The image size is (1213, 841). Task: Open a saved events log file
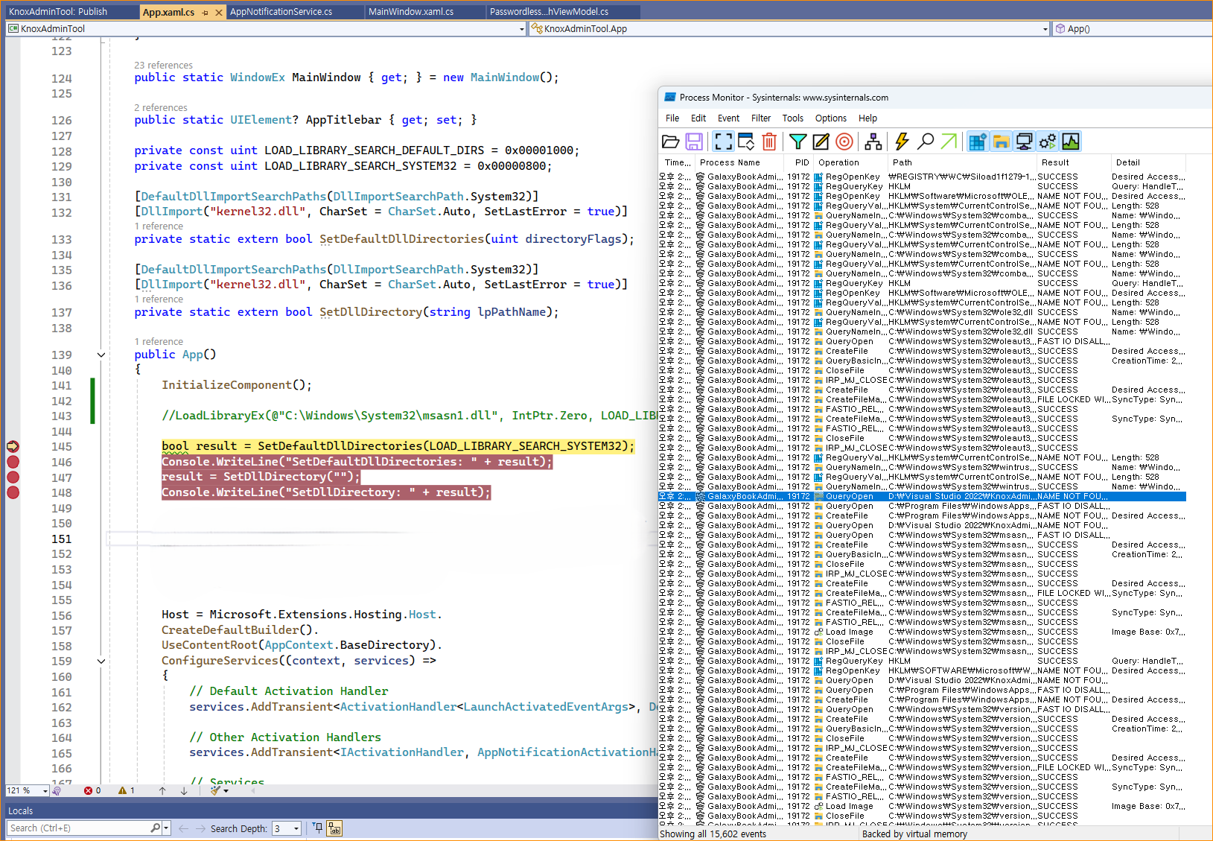[x=671, y=142]
